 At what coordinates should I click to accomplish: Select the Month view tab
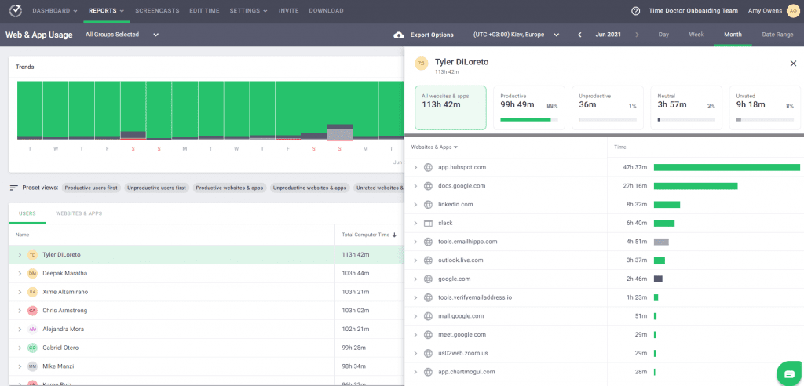click(733, 35)
